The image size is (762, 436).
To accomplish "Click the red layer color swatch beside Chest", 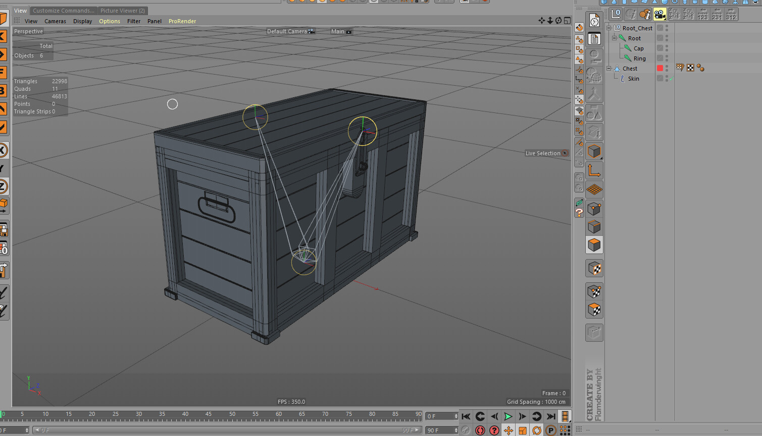I will [x=660, y=68].
